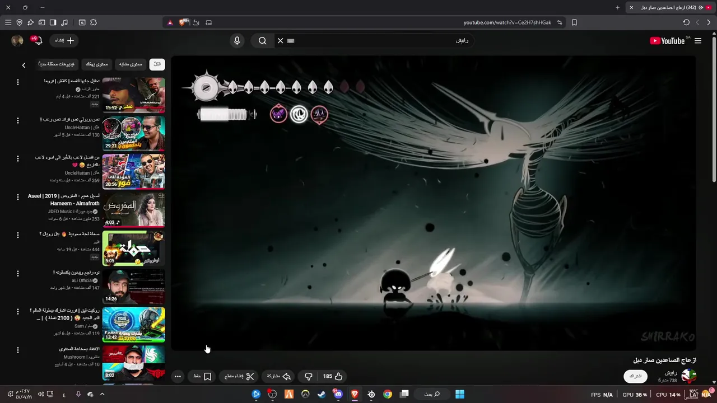
Task: Select the محتوى مشابه filter chip
Action: point(131,64)
